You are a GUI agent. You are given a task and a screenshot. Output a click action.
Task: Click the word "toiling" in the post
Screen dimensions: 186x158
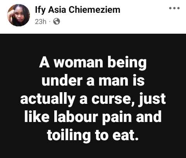tap(69, 135)
